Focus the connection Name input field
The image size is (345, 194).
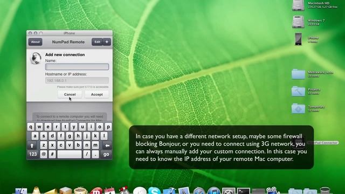point(77,67)
